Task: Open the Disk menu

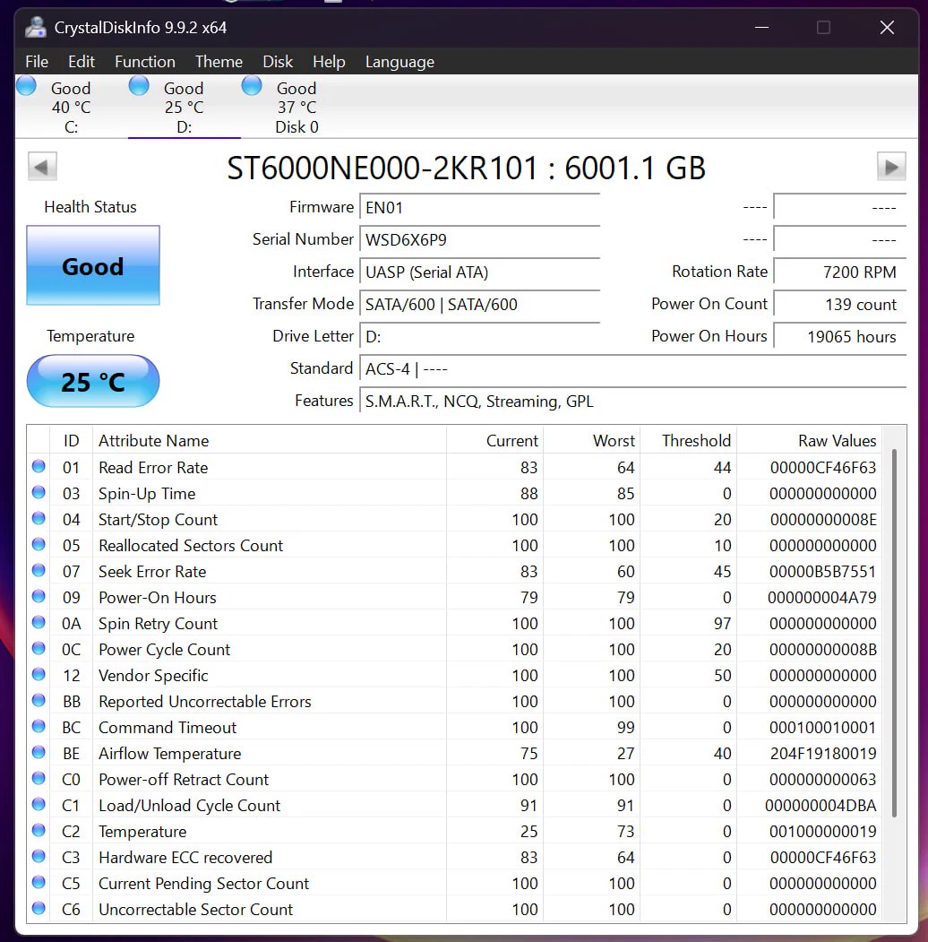Action: [278, 62]
